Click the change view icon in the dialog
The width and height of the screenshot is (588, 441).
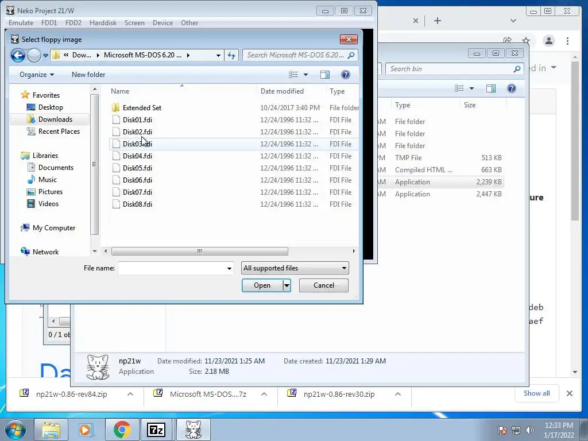tap(293, 75)
